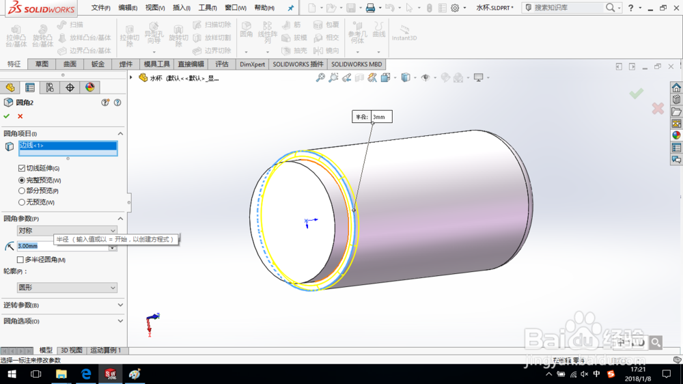Screen dimensions: 683x384
Task: Collapse the fillet items section
Action: tap(120, 133)
